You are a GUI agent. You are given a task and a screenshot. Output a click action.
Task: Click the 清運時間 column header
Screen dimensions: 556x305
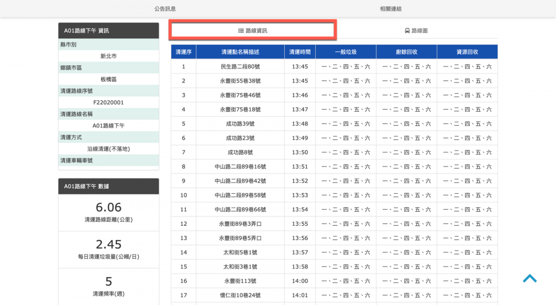pos(300,52)
